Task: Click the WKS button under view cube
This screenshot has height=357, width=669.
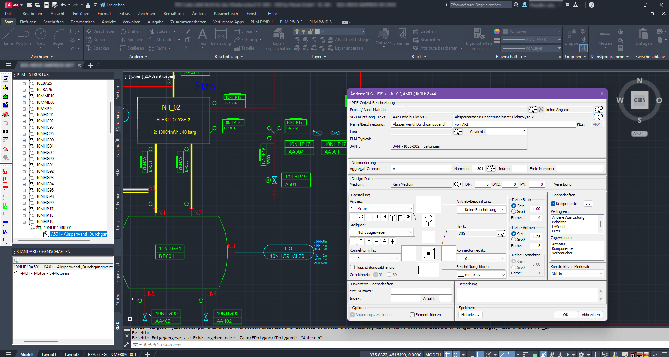Action: coord(639,133)
